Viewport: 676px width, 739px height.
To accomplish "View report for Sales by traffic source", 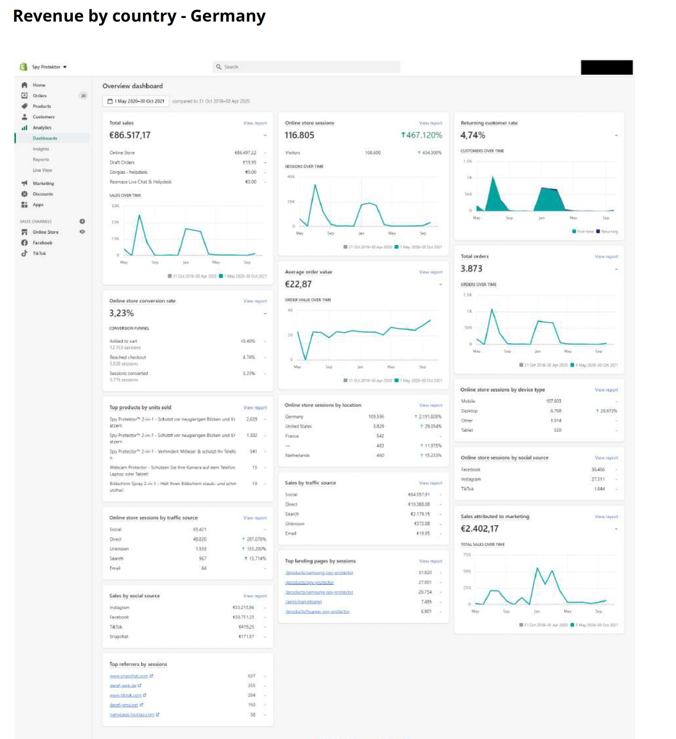I will coord(431,483).
